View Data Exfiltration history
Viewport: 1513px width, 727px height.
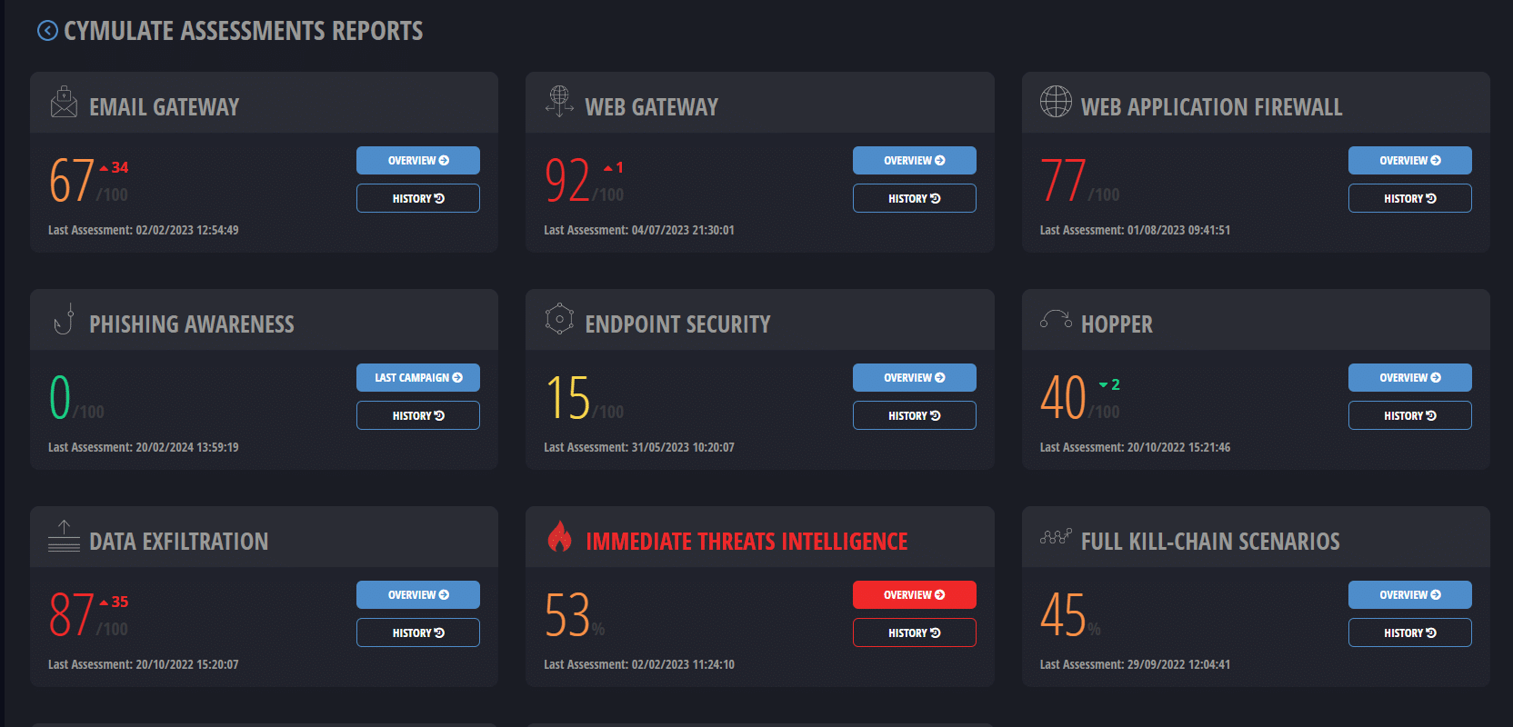[x=418, y=632]
